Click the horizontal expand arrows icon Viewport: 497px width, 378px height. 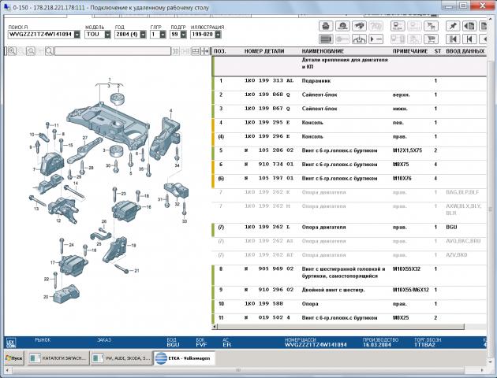tap(205, 51)
